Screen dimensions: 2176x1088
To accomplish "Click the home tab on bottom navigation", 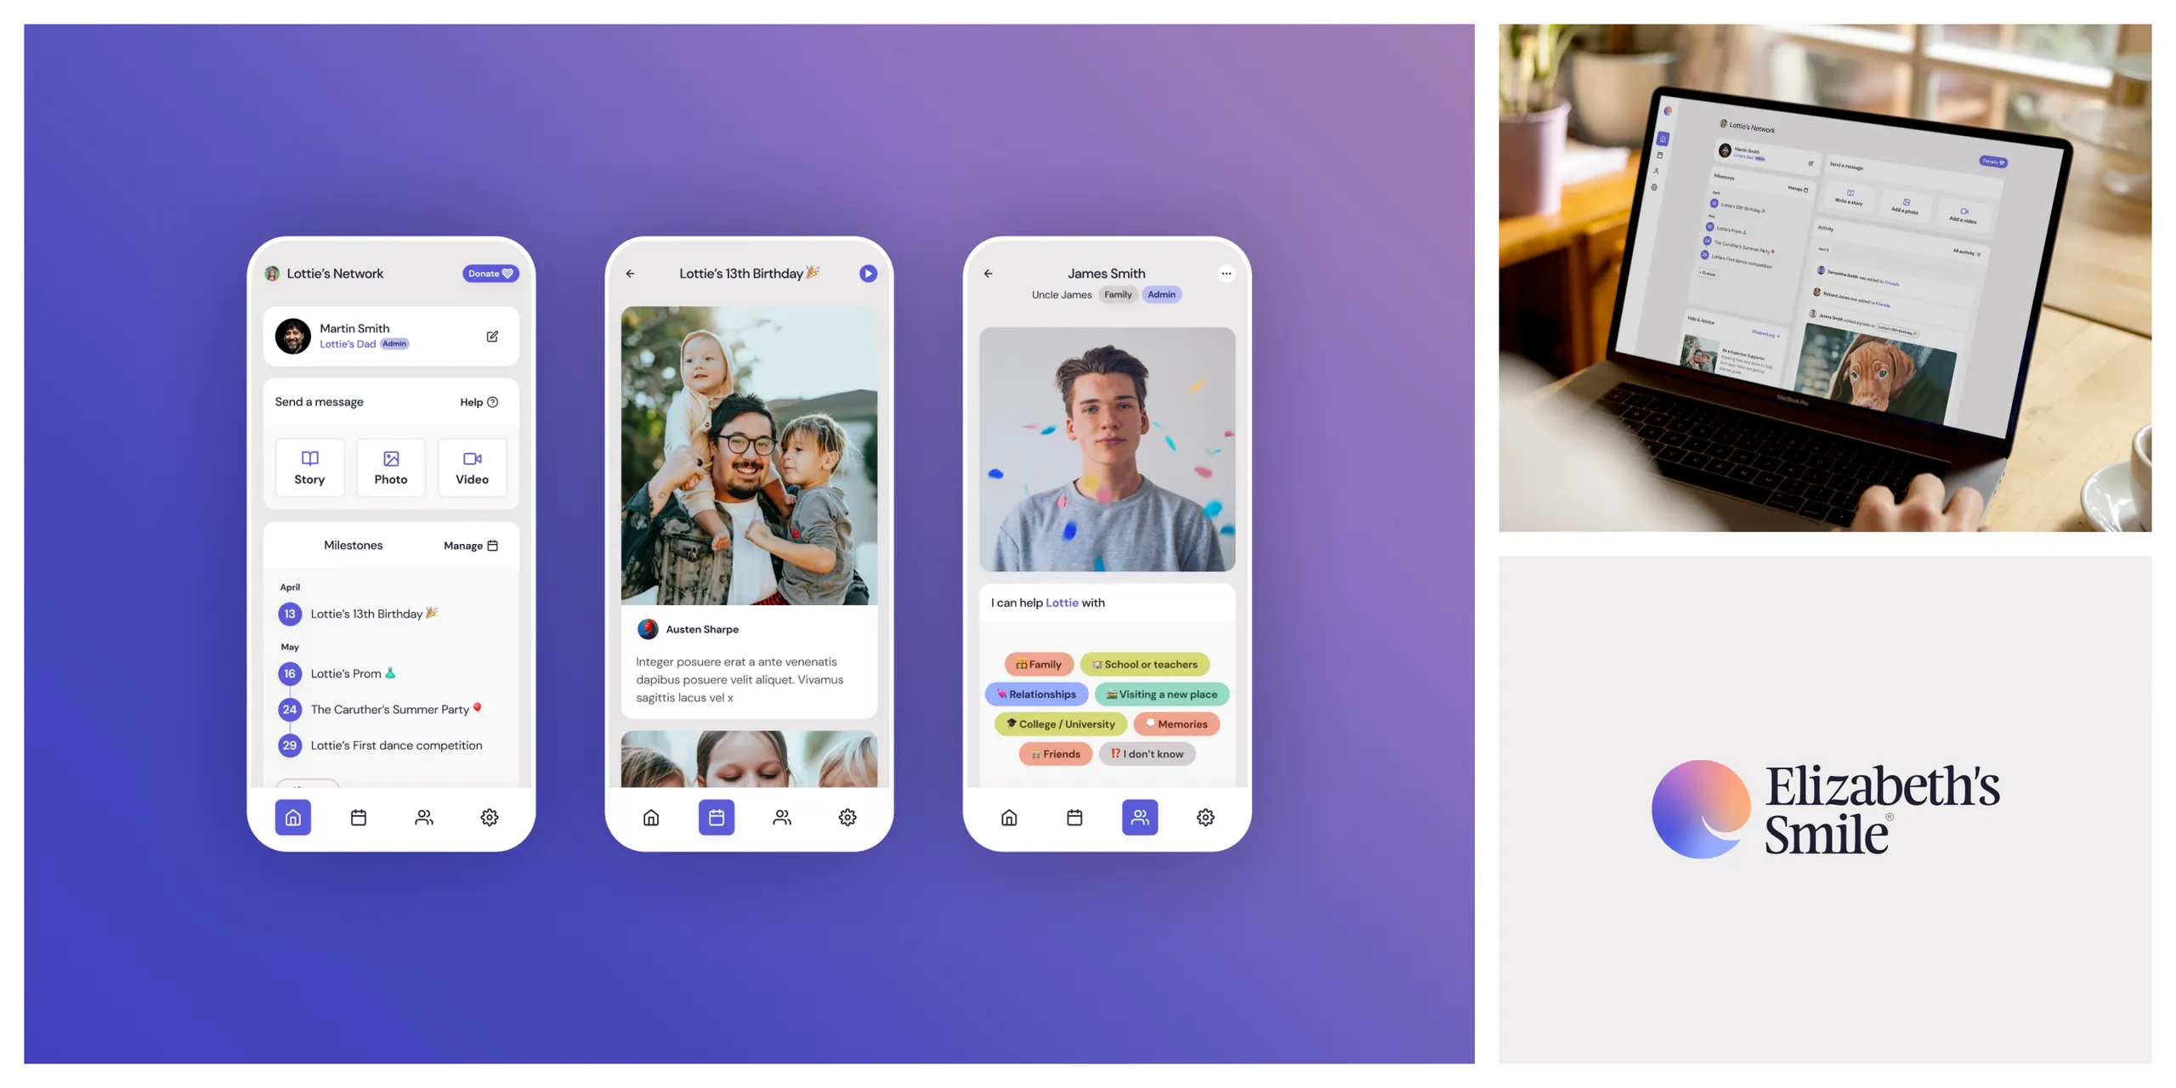I will point(292,816).
